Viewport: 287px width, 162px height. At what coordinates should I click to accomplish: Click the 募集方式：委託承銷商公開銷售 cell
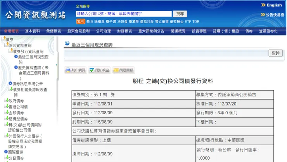click(235, 95)
